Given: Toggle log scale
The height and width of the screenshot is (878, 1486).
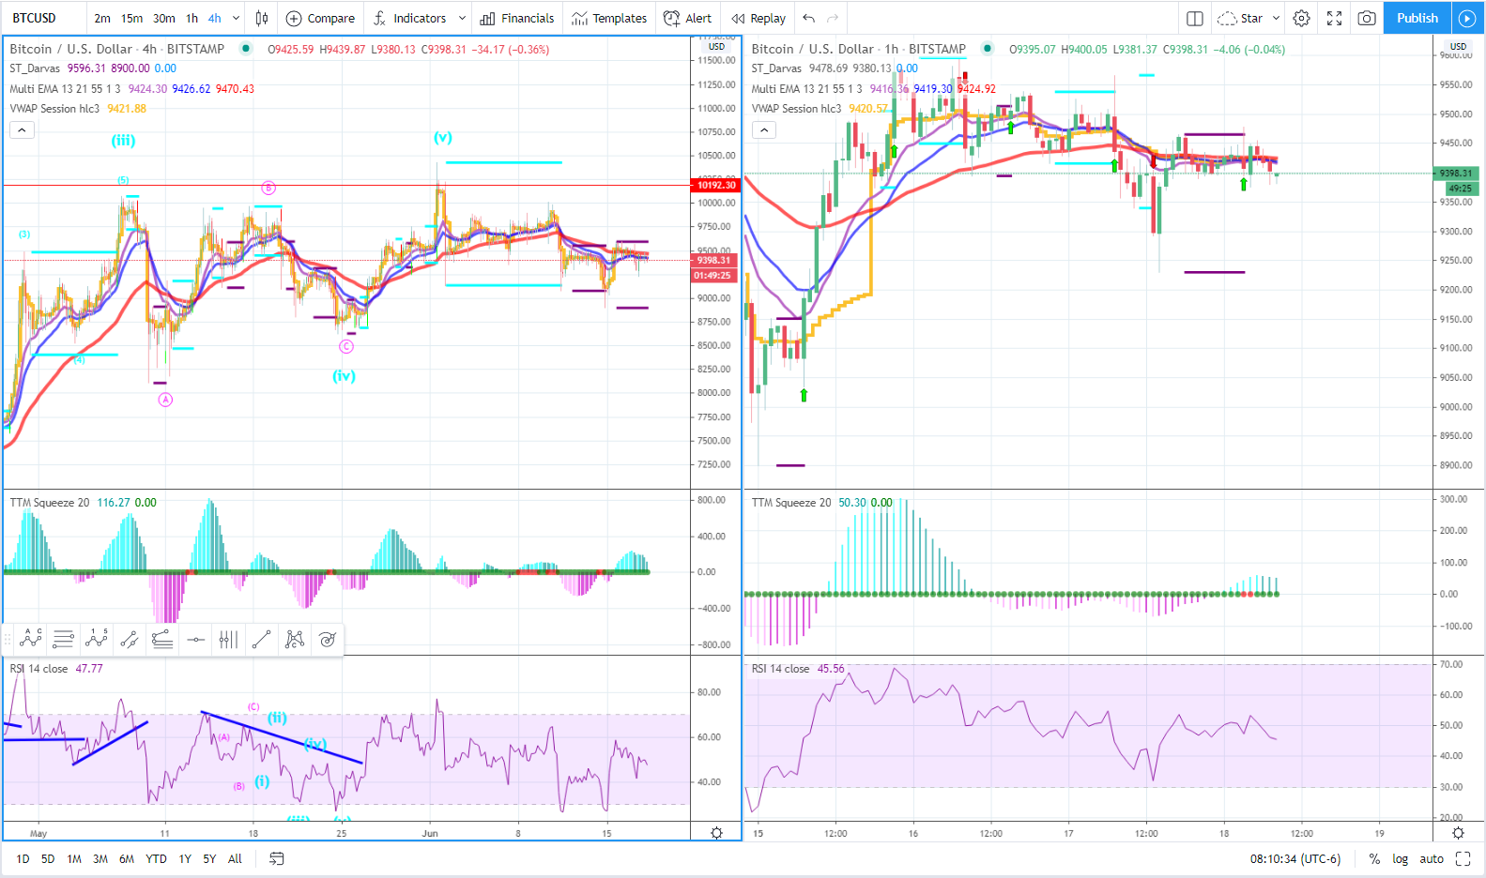Looking at the screenshot, I should point(1400,858).
